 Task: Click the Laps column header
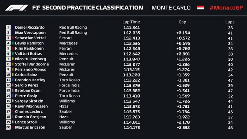pos(230,22)
